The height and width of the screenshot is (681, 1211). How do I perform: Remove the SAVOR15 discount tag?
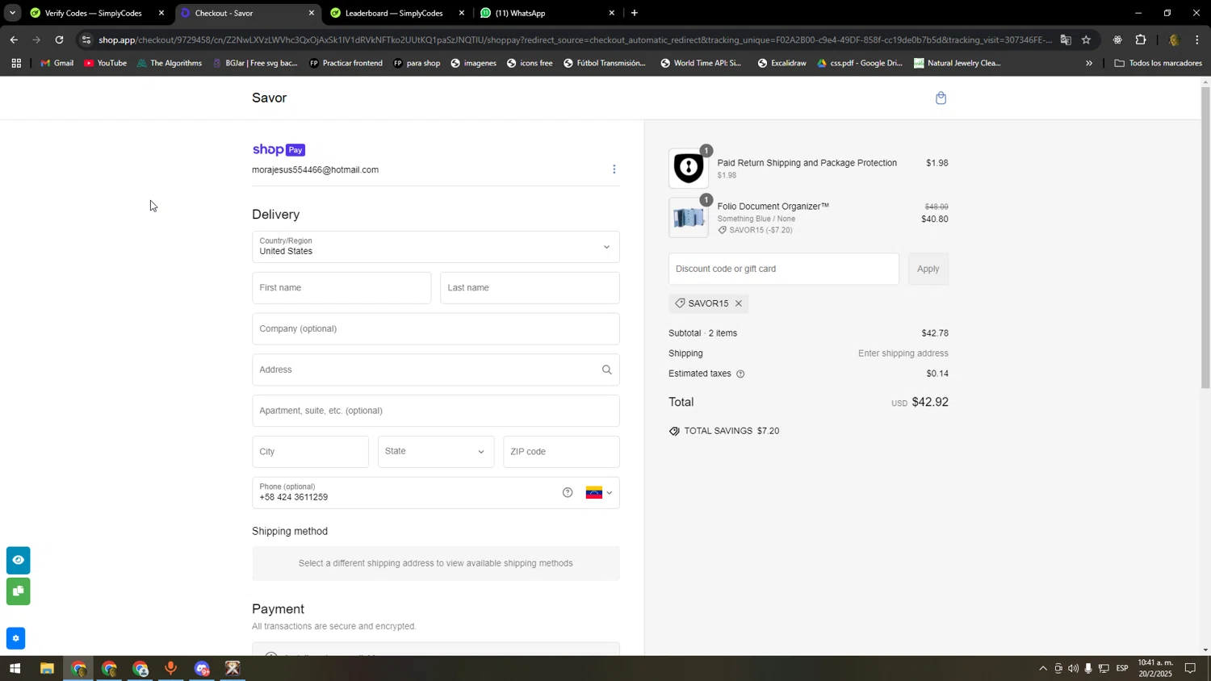[739, 303]
